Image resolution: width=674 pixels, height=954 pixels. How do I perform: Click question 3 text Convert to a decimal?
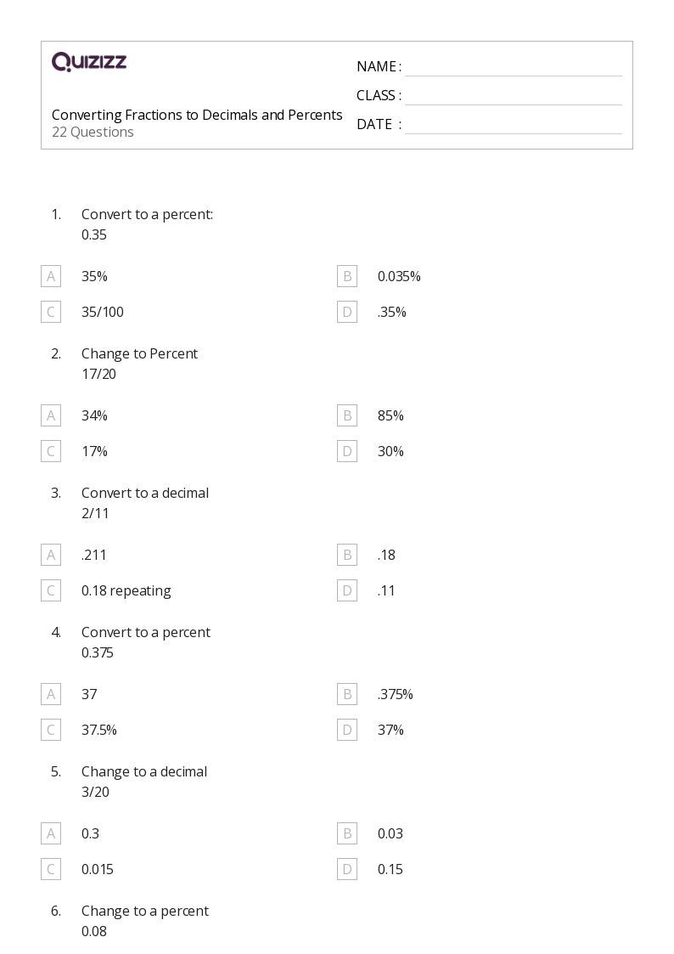[x=145, y=493]
